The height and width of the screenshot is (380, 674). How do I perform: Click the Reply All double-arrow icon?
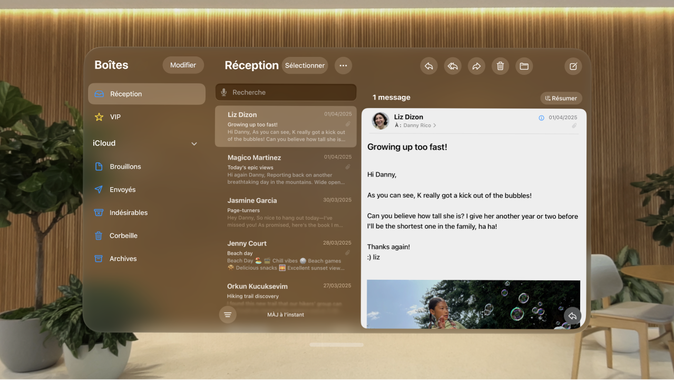point(453,66)
